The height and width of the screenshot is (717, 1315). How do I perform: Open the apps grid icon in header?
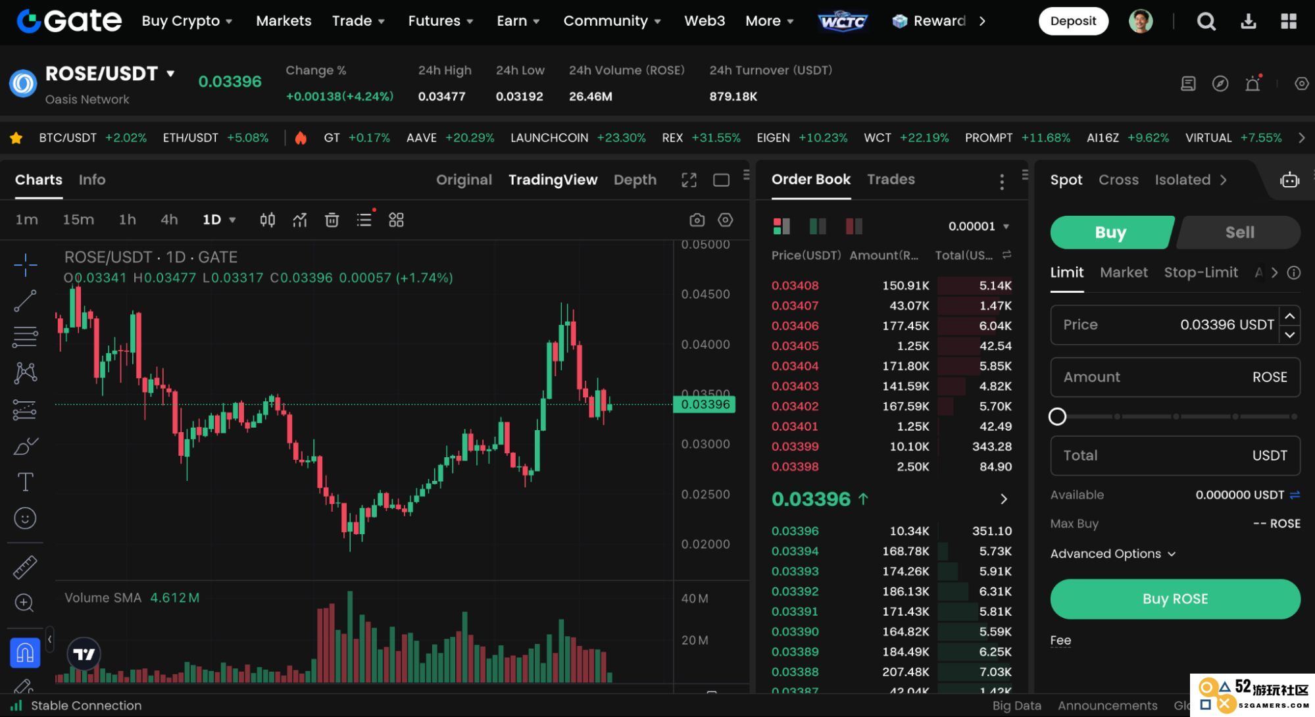(x=1289, y=22)
